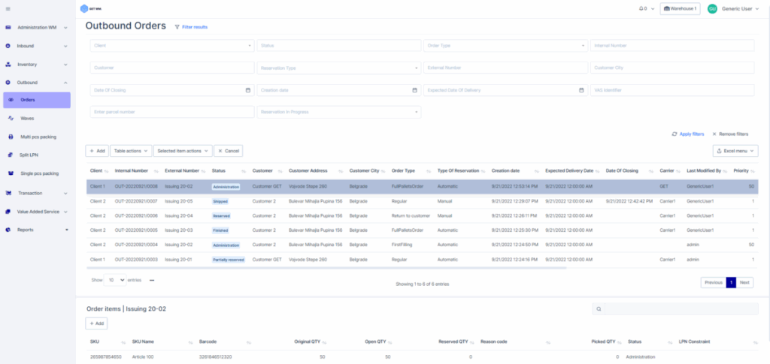
Task: Open the Orders menu item
Action: 37,100
